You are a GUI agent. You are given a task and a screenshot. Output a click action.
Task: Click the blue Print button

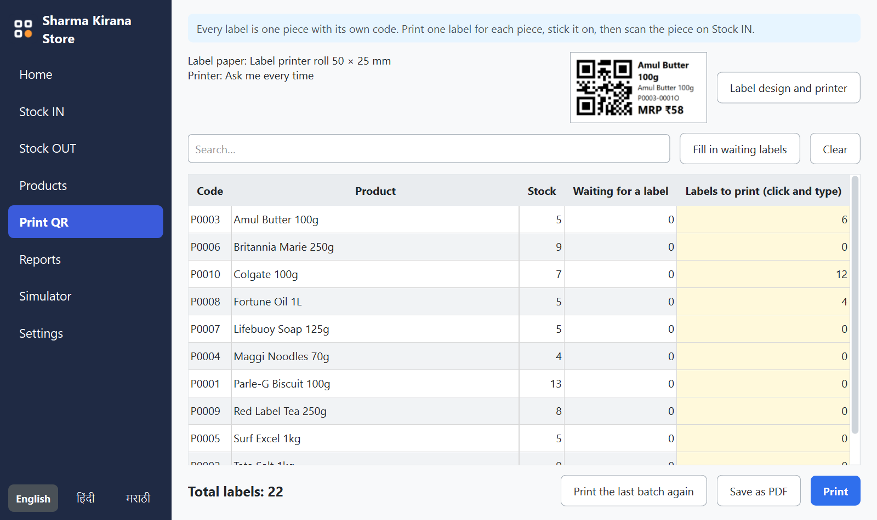point(835,491)
